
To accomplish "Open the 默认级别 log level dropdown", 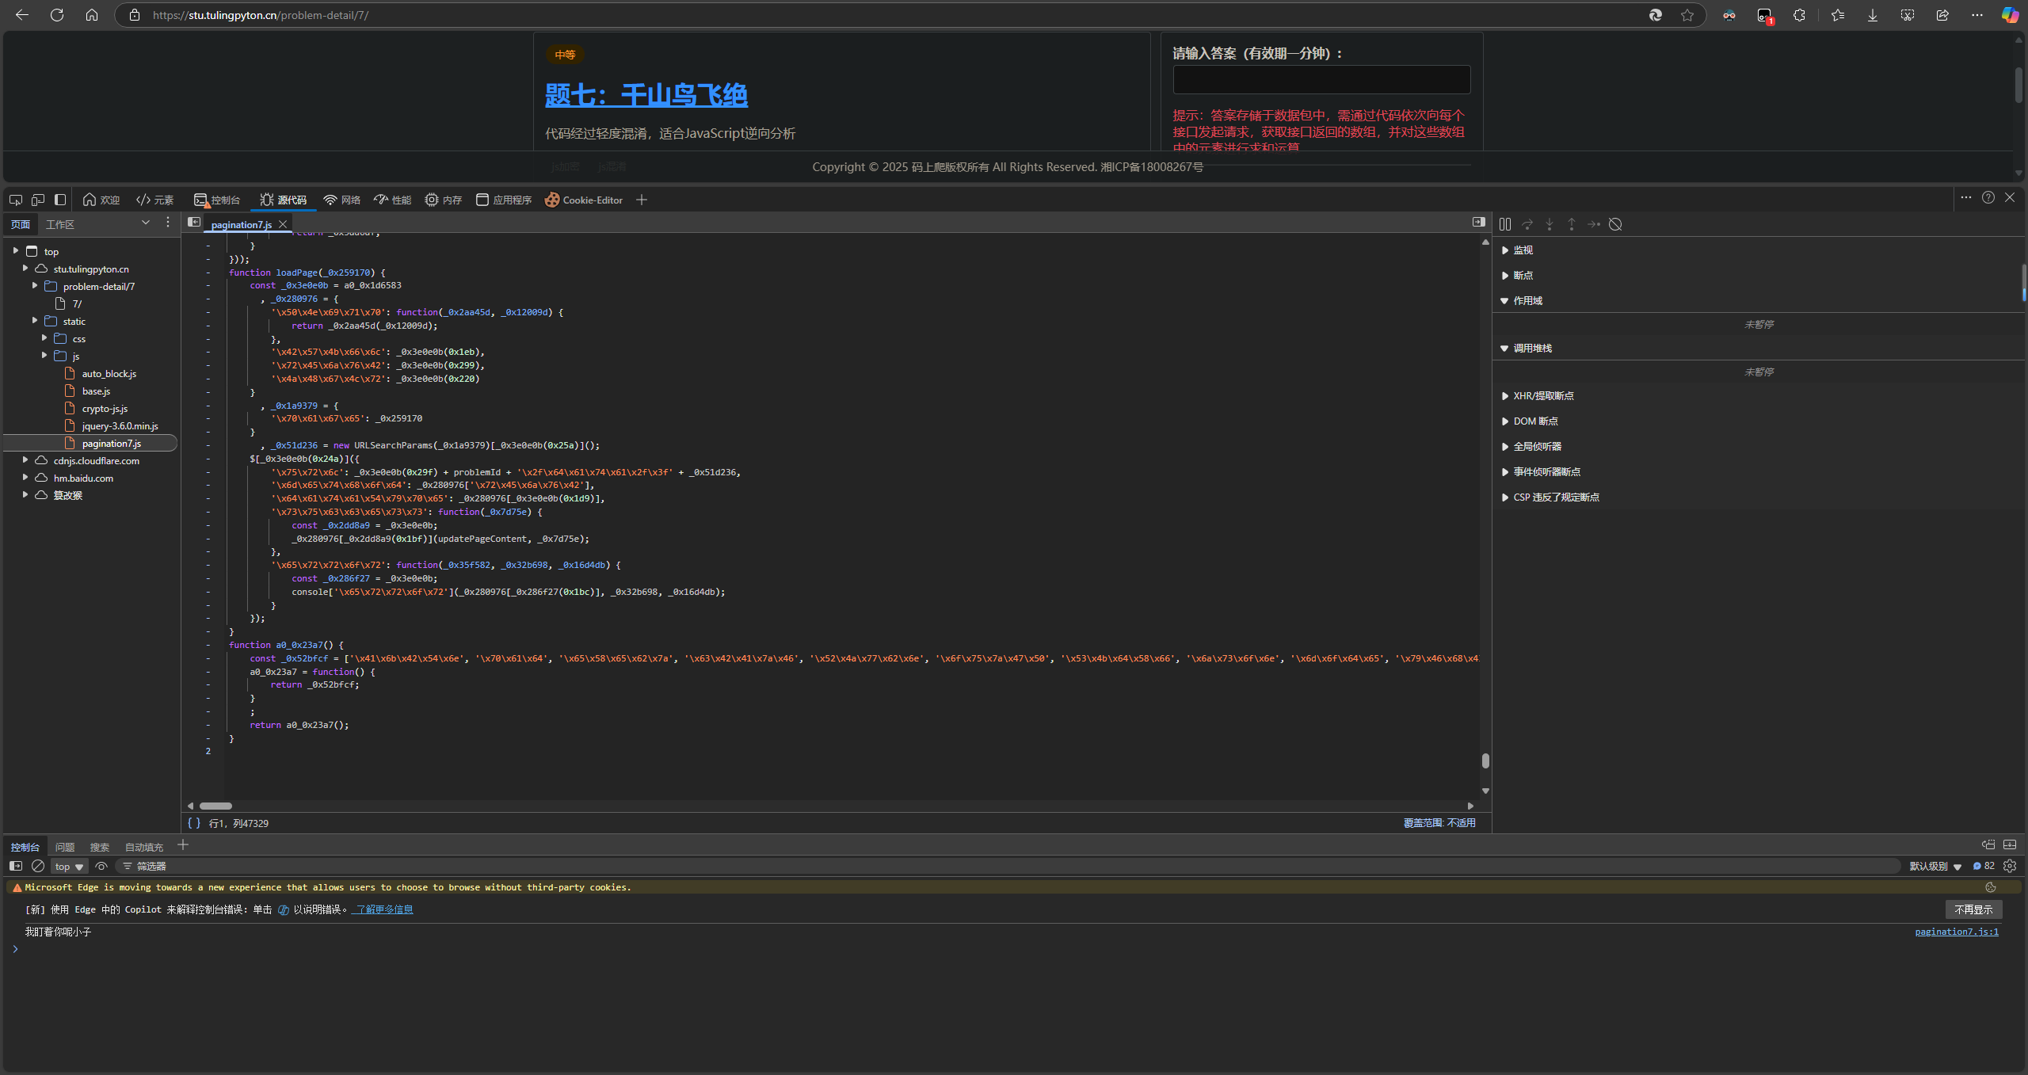I will (1935, 866).
